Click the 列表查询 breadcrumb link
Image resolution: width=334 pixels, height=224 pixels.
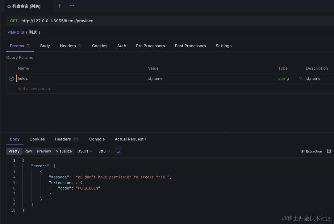coord(16,32)
